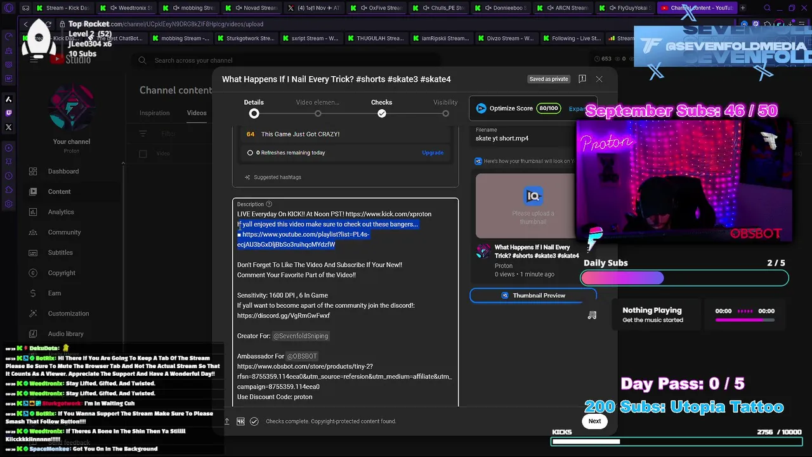Screen dimensions: 812x457
Task: Click the Proton channel avatar
Action: pos(71,107)
